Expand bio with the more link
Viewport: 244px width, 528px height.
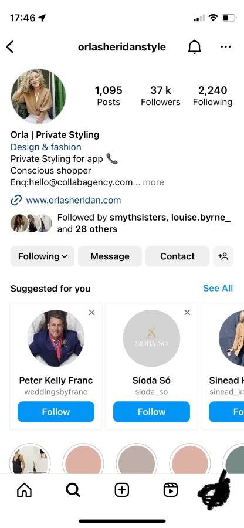point(154,182)
